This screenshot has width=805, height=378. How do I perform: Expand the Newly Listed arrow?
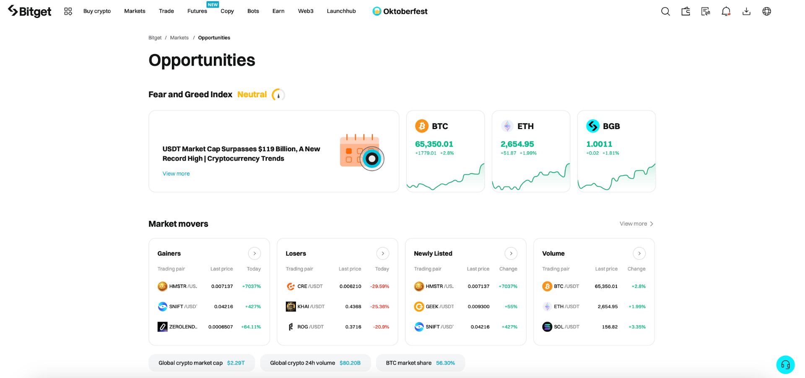click(x=511, y=254)
